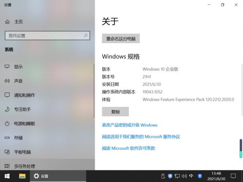Select the 专注助手 moon icon
Viewport: 243px width, 182px height.
pyautogui.click(x=7, y=109)
